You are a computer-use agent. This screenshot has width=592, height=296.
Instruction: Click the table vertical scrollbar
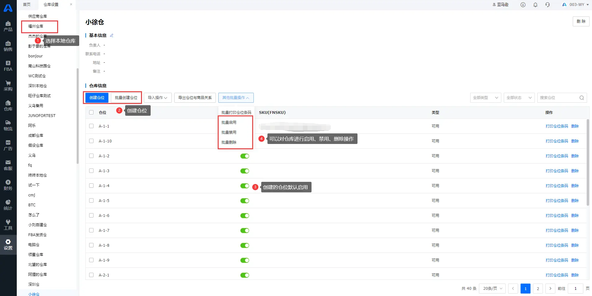tap(588, 162)
